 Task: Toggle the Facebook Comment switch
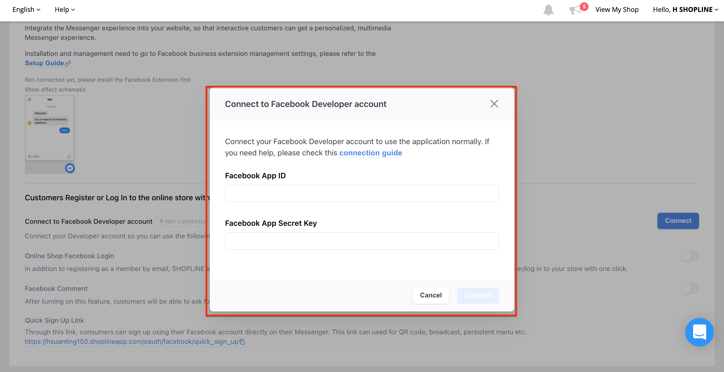(x=689, y=289)
